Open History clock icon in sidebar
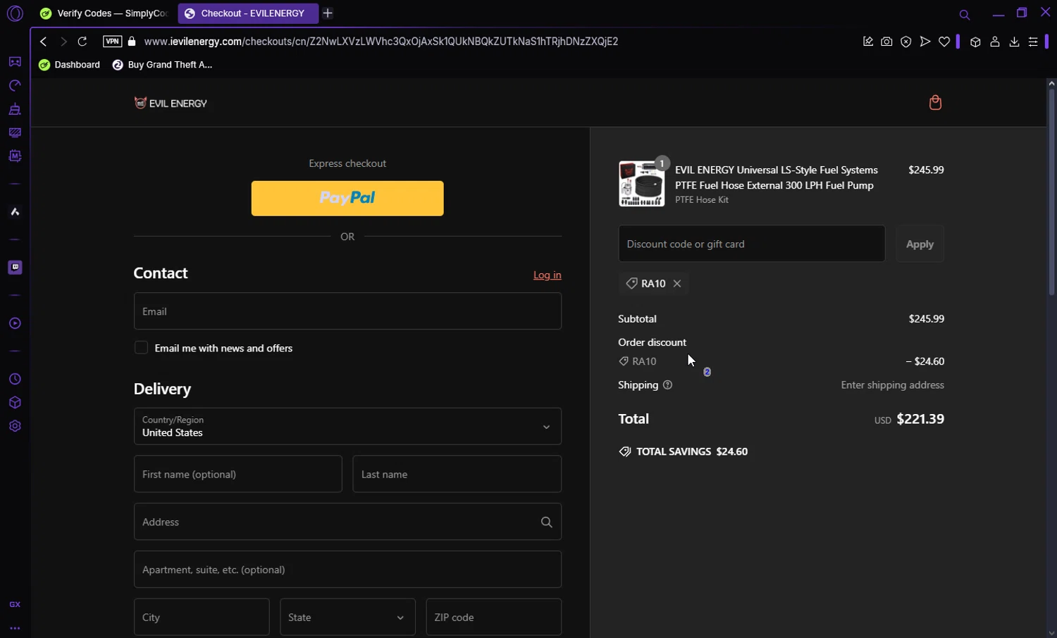Image resolution: width=1057 pixels, height=638 pixels. (15, 380)
